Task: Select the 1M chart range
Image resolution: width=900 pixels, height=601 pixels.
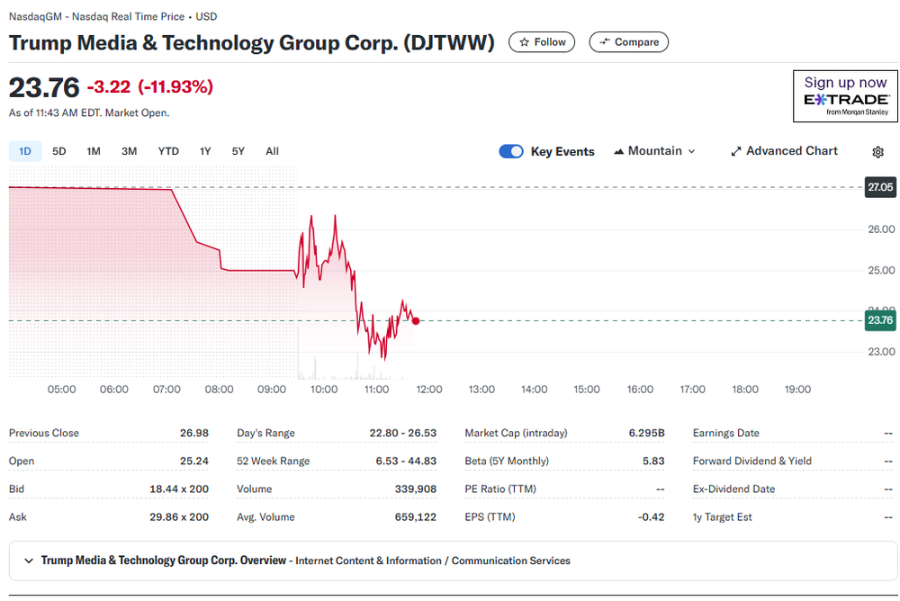Action: click(x=94, y=151)
